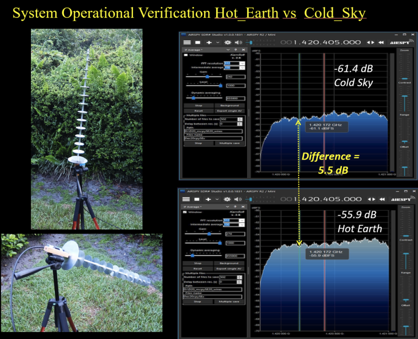Click the left-right tuning arrows in the Hot Earth window

[x=370, y=199]
